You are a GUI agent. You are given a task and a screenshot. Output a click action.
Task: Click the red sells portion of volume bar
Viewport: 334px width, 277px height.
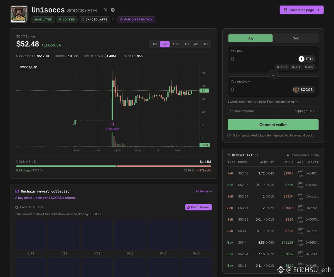[164, 166]
